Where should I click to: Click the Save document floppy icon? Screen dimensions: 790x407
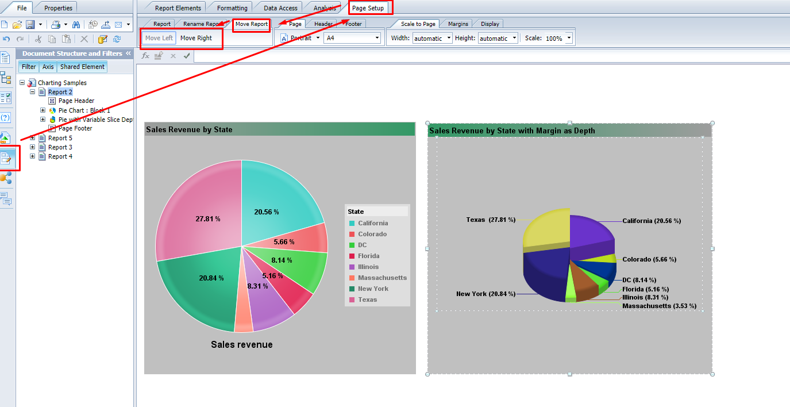pos(30,24)
